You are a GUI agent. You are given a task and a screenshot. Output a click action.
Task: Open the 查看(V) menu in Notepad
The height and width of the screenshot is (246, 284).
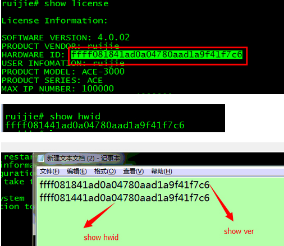point(134,171)
